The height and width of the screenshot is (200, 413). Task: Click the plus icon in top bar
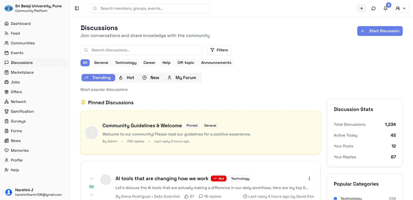(x=361, y=8)
